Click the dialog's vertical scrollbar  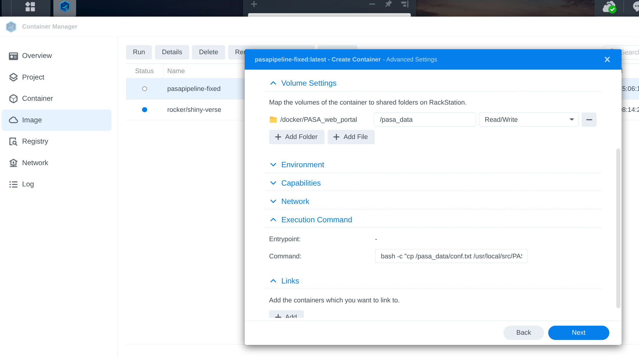618,228
